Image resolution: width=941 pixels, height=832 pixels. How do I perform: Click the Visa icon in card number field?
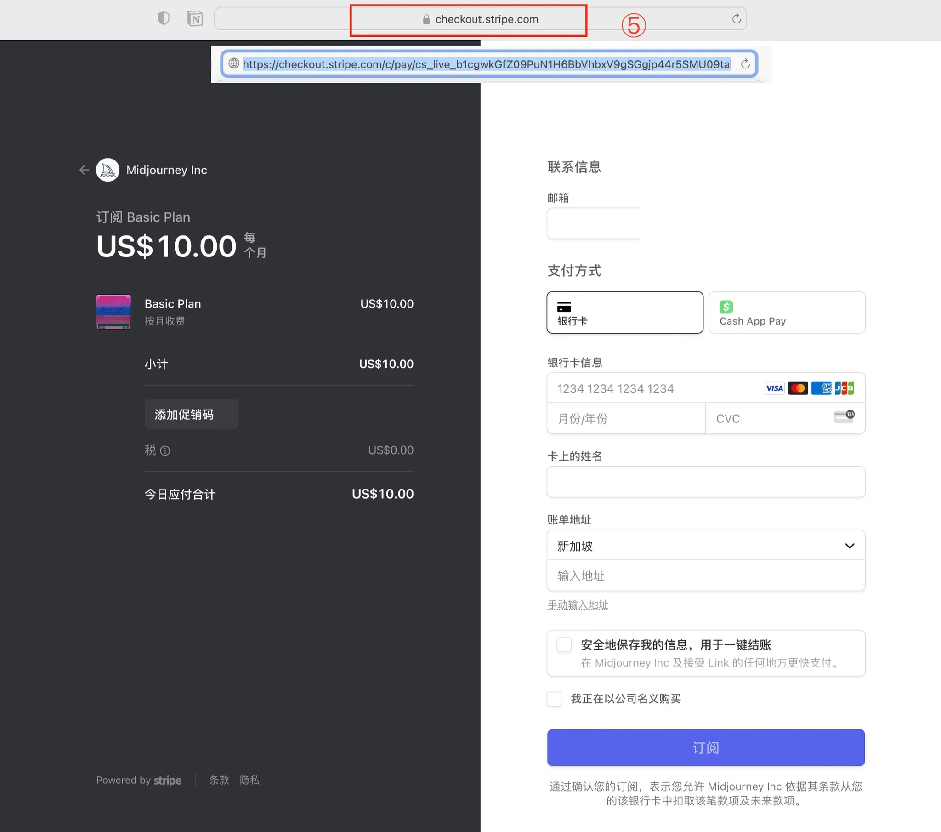[x=774, y=388]
